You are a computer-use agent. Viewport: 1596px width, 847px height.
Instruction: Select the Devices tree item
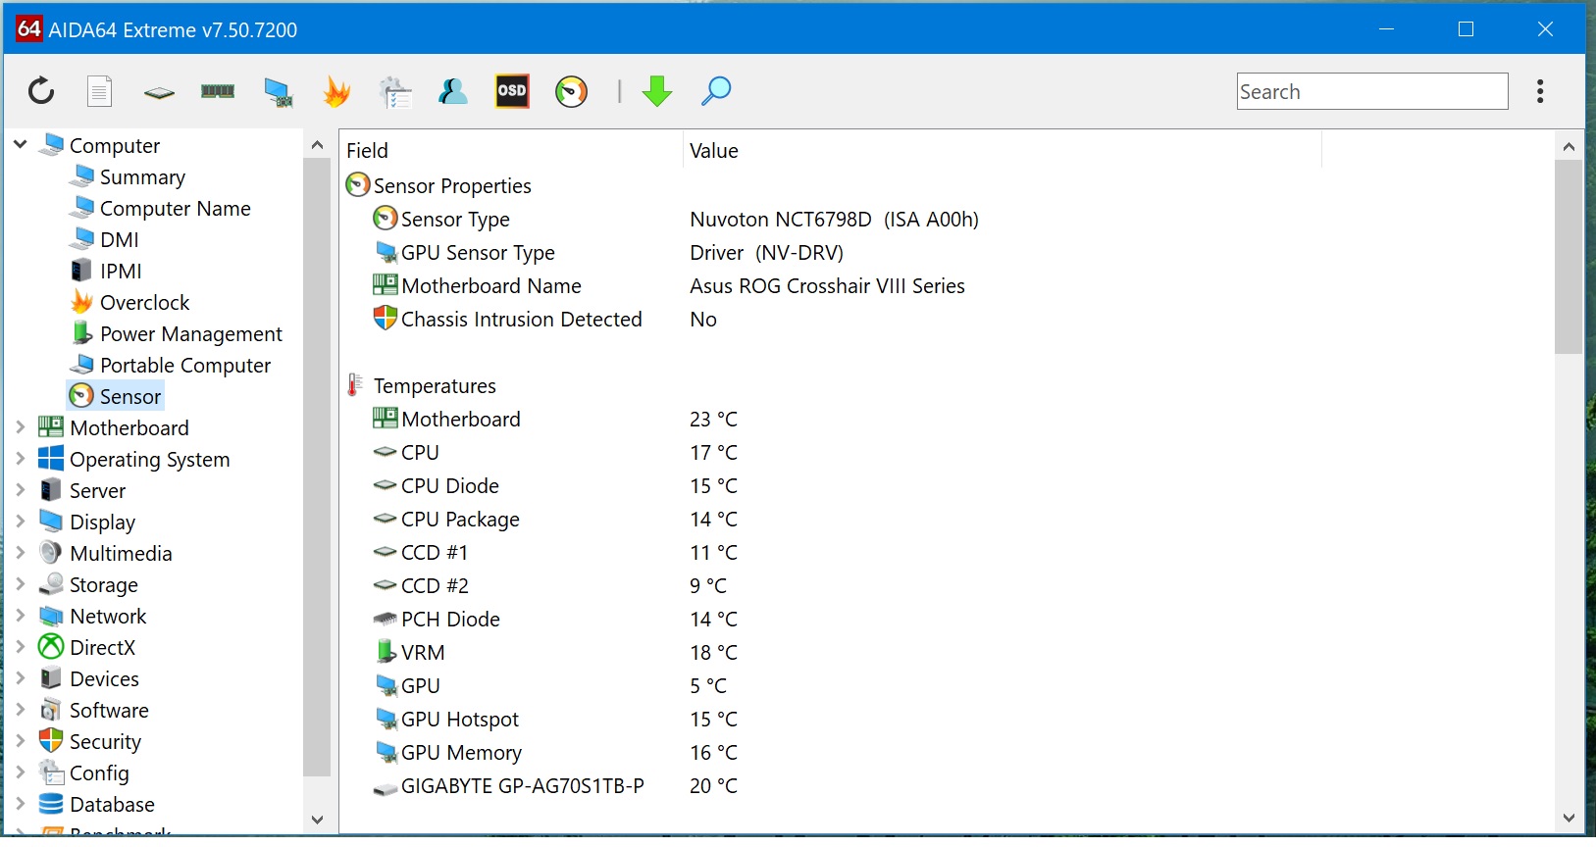pos(104,678)
